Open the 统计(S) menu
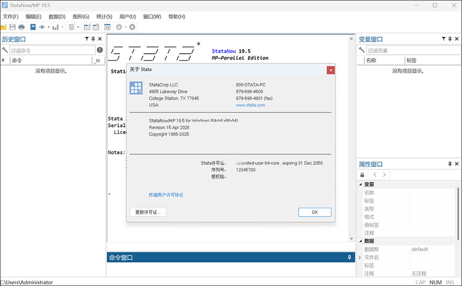 pyautogui.click(x=104, y=16)
